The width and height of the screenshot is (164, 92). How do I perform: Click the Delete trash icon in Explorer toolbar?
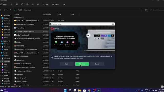38,4
